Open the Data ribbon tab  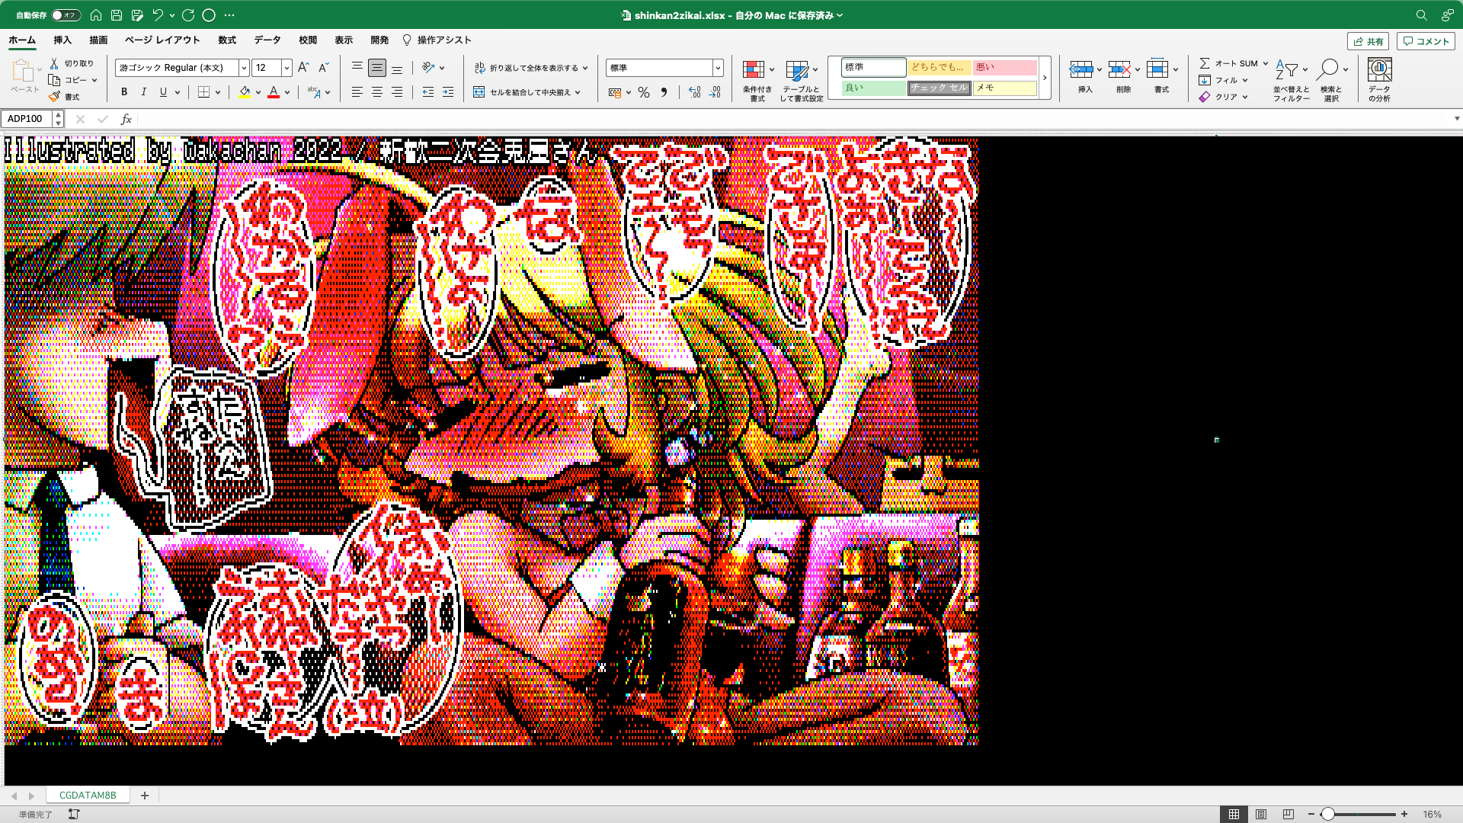point(267,40)
